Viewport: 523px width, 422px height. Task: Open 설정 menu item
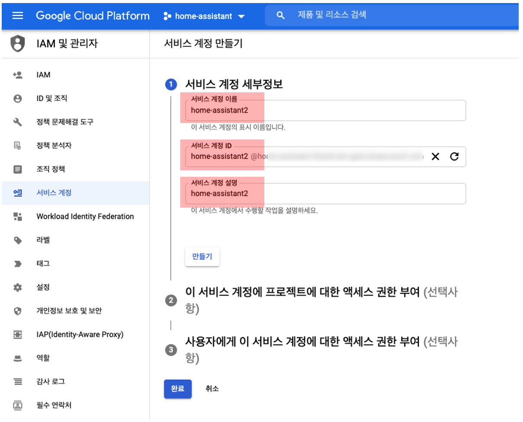[76, 287]
